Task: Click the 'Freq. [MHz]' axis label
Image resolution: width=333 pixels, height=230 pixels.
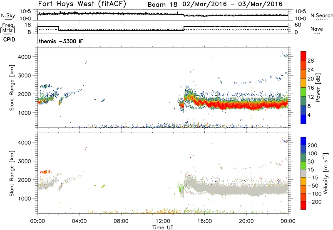Action: pyautogui.click(x=7, y=28)
